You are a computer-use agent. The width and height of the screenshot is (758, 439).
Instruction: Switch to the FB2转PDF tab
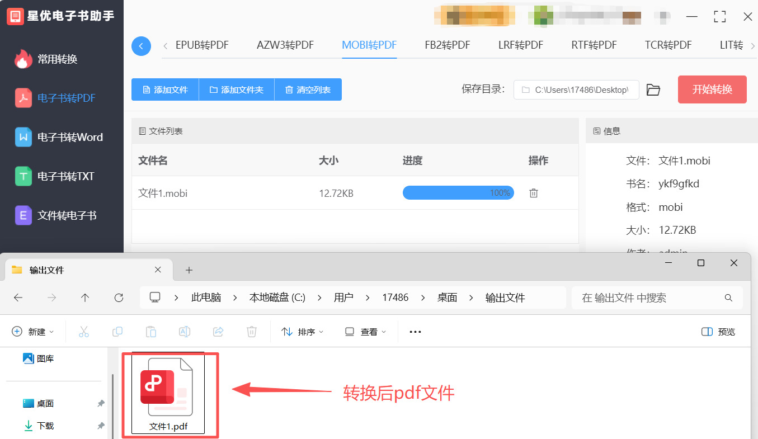click(x=448, y=45)
